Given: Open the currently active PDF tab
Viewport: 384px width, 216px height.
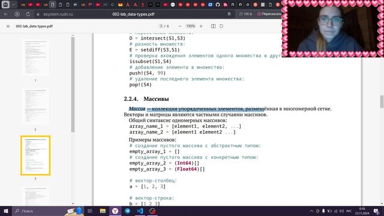Looking at the screenshot, I should [53, 4].
